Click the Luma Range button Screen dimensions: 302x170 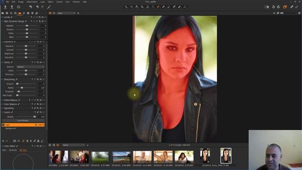23,120
